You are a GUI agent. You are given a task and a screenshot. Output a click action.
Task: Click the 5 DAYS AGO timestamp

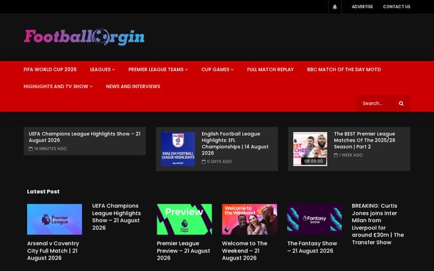219,161
